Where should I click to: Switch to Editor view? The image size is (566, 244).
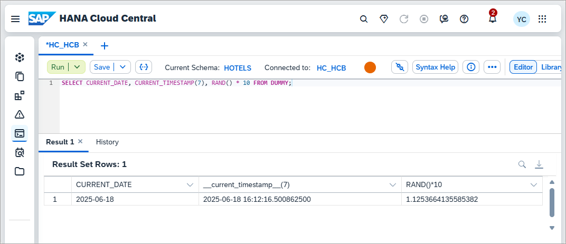click(523, 67)
